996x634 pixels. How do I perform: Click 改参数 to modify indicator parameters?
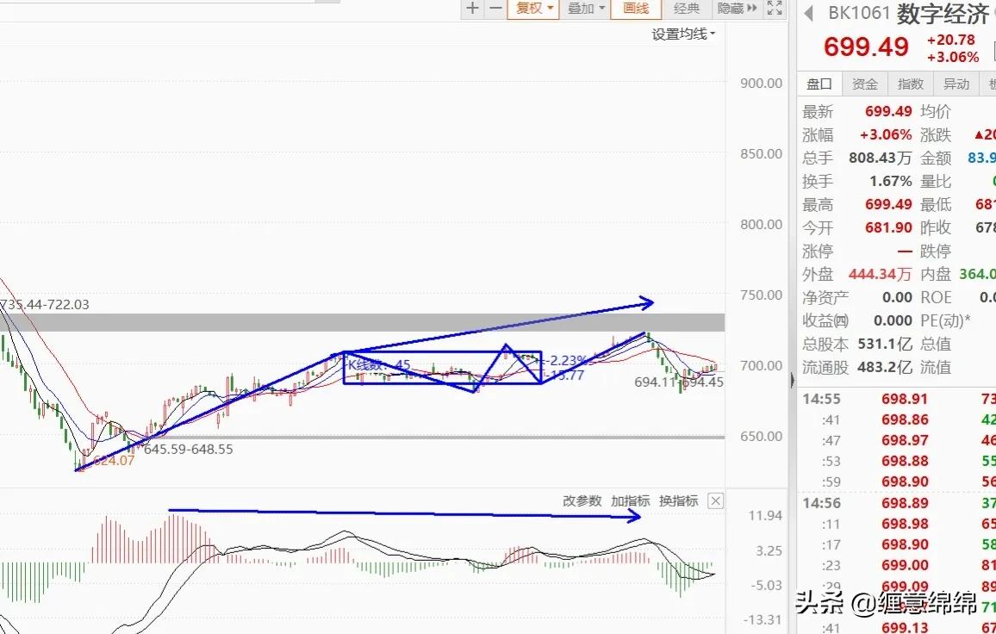coord(582,500)
